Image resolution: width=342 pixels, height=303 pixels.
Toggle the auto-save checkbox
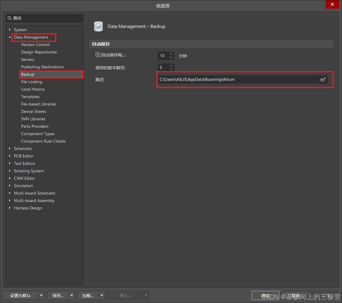(98, 55)
